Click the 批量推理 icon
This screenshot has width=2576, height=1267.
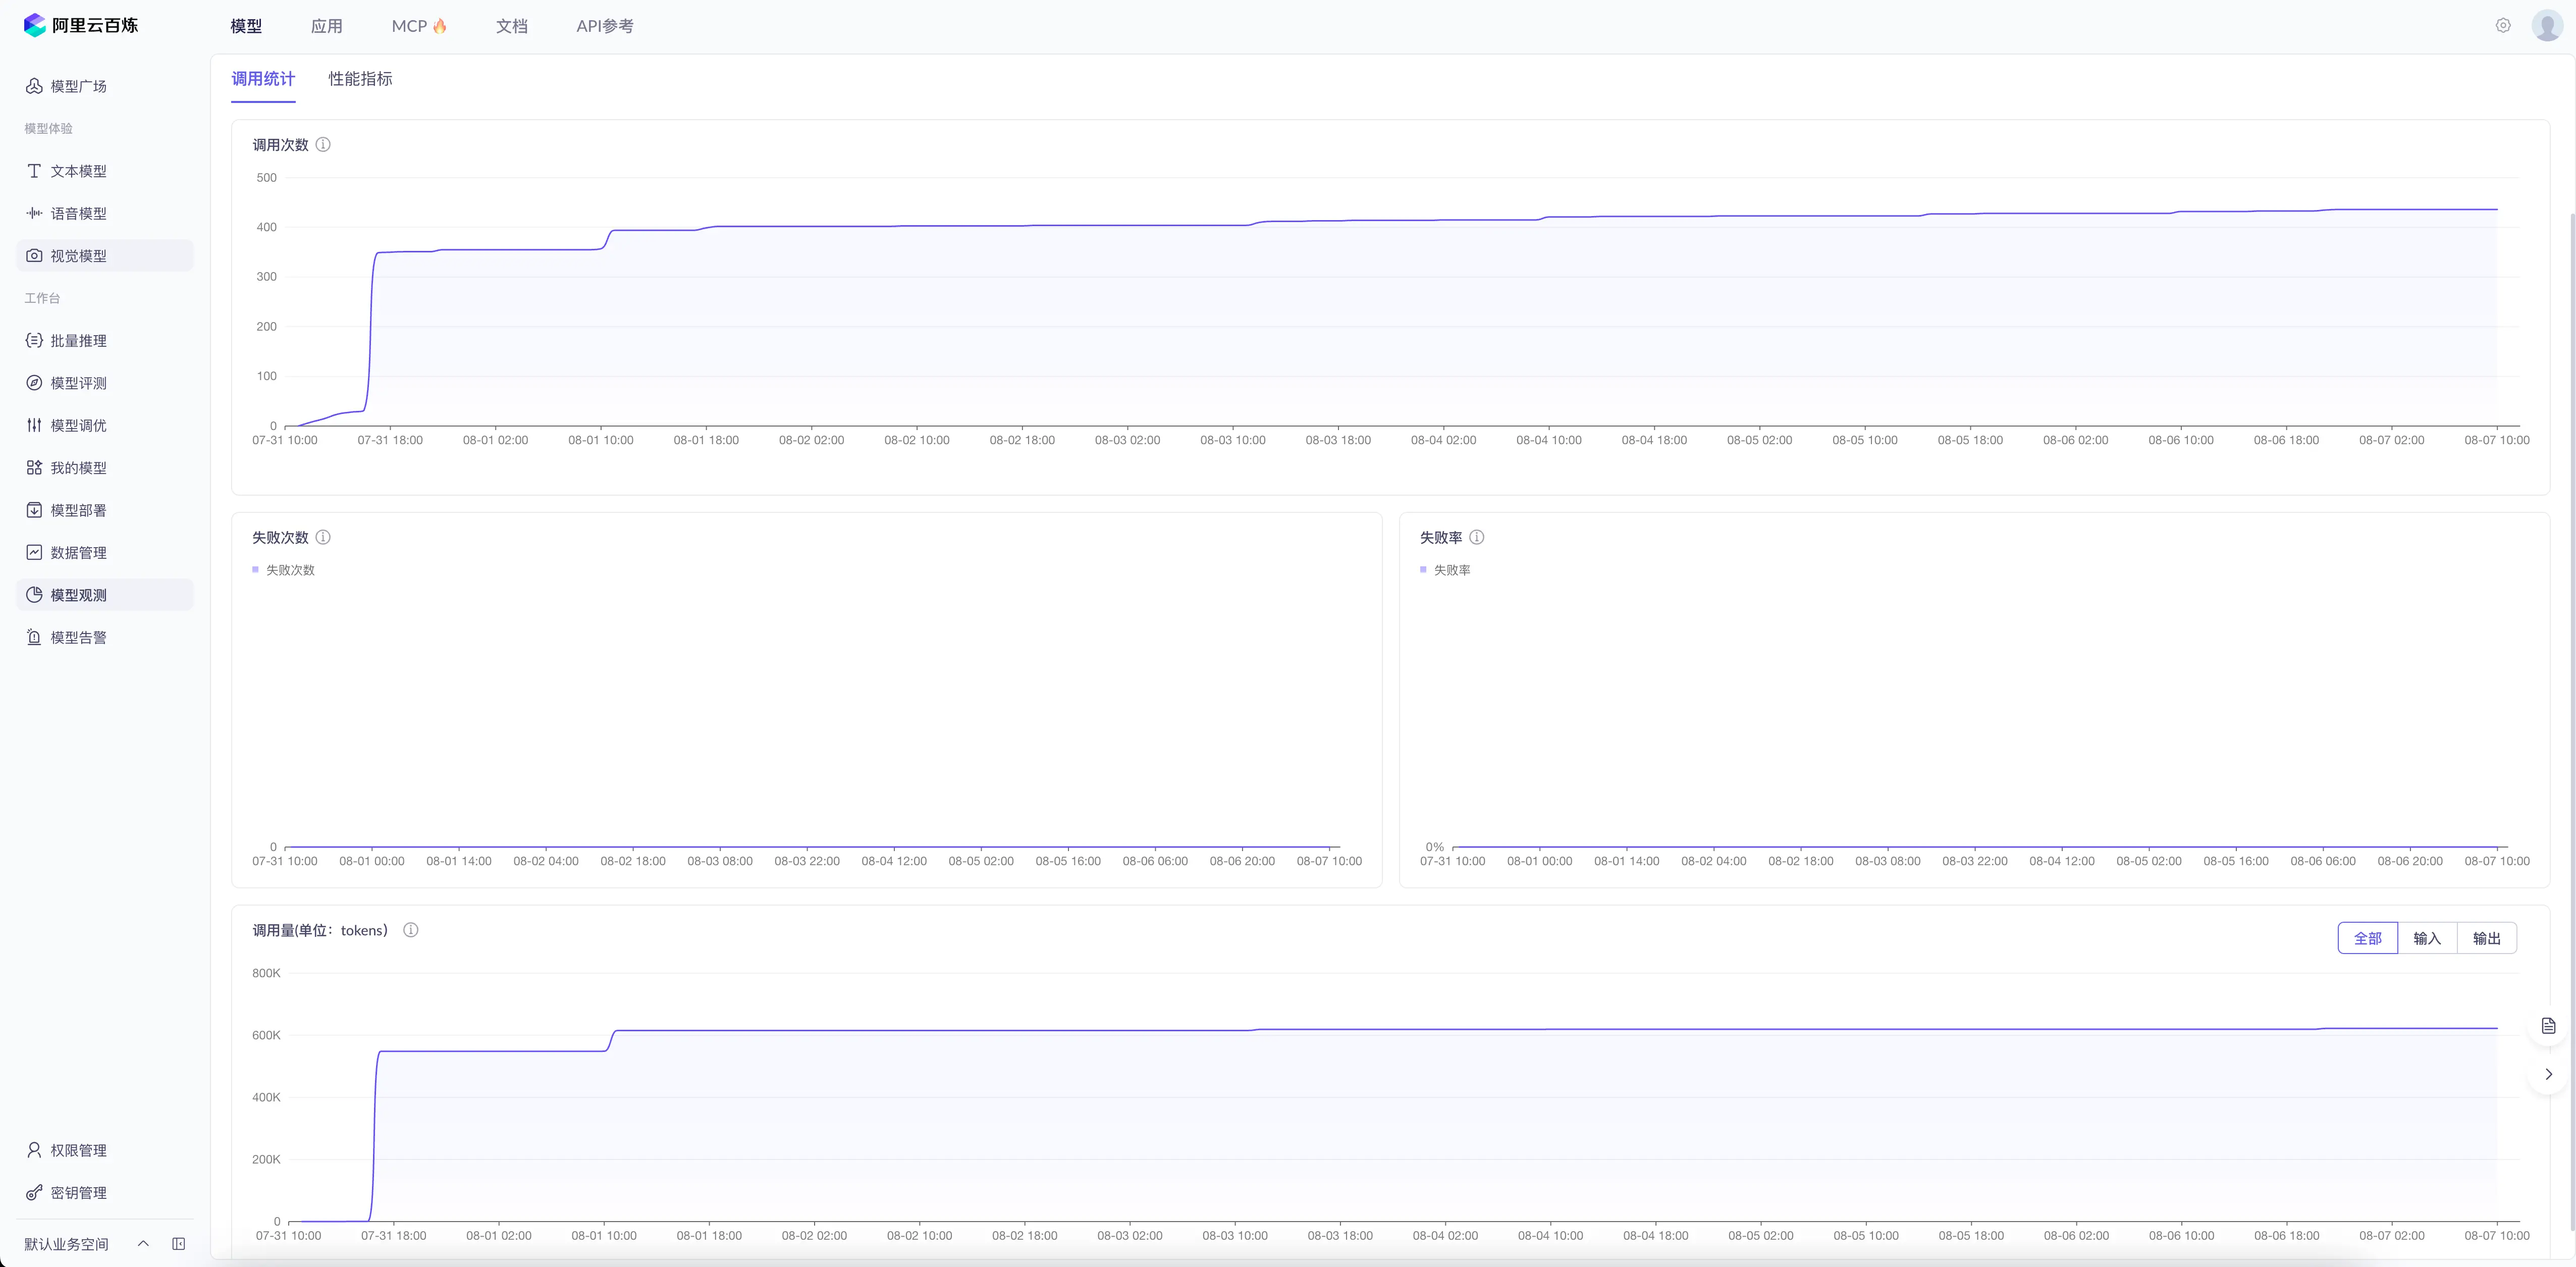point(34,341)
